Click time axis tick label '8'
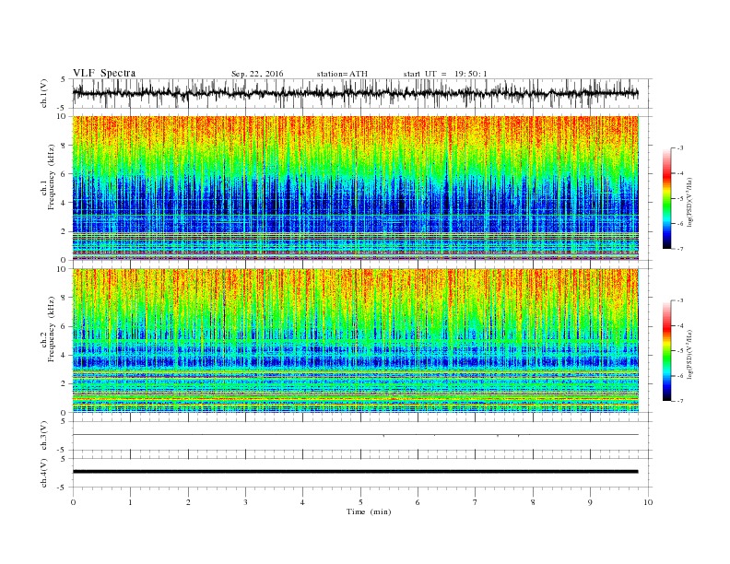 [533, 502]
